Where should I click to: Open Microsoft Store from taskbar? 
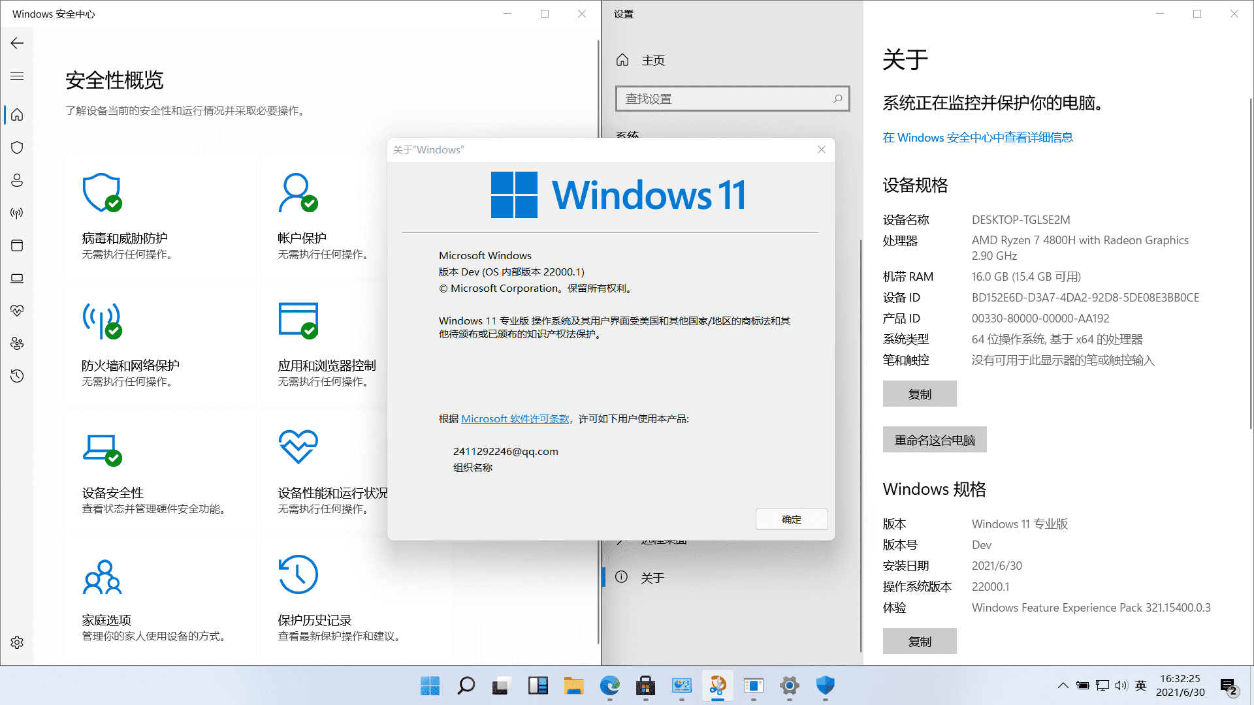[645, 685]
